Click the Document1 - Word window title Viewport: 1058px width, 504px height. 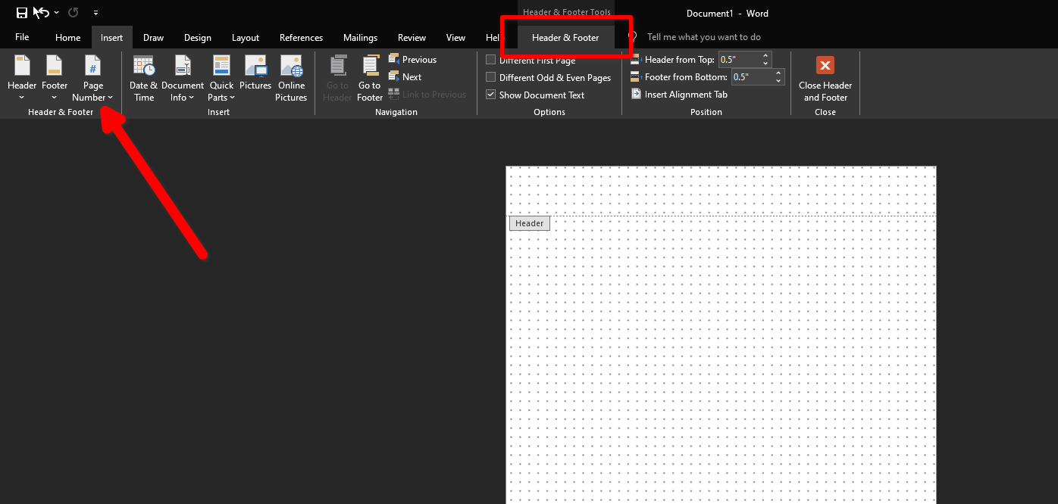click(x=727, y=13)
